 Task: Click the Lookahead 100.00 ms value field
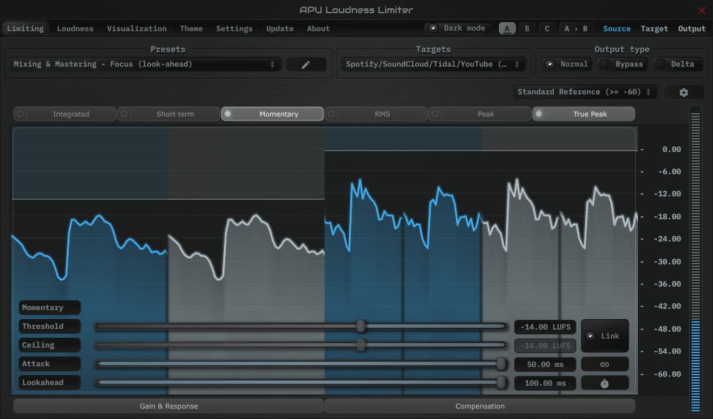(545, 383)
